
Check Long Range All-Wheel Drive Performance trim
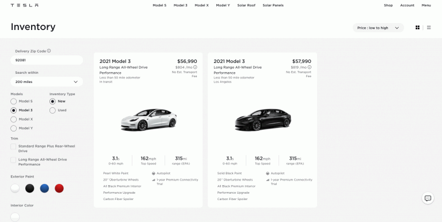13,160
